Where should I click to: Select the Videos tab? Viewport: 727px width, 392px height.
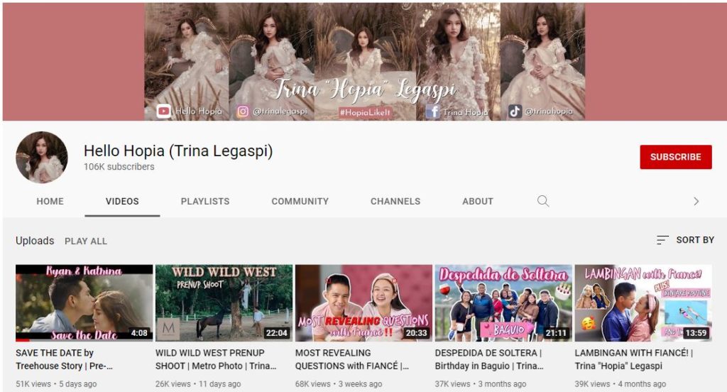tap(122, 202)
